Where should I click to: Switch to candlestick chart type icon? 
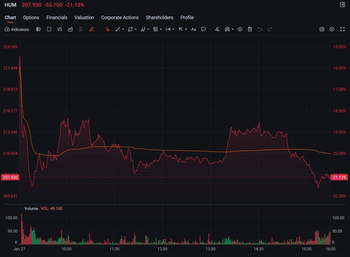[38, 29]
